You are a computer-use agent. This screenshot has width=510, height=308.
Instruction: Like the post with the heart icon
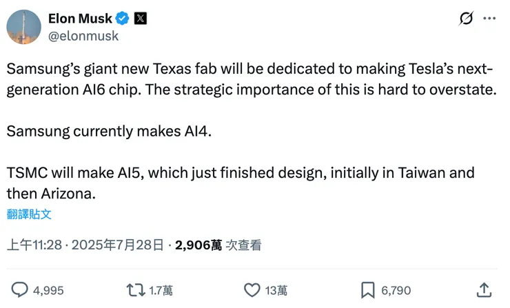click(x=253, y=290)
